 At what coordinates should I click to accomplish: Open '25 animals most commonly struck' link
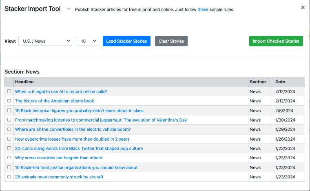coord(59,177)
